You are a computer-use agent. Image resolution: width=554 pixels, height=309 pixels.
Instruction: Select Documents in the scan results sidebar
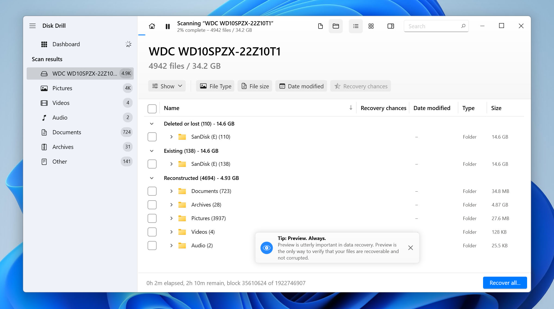(x=67, y=132)
